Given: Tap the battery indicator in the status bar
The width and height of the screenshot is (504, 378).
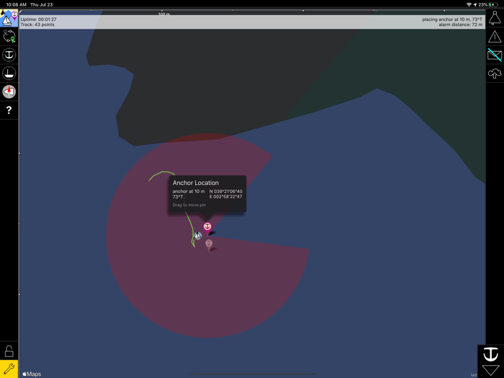Looking at the screenshot, I should pos(492,4).
